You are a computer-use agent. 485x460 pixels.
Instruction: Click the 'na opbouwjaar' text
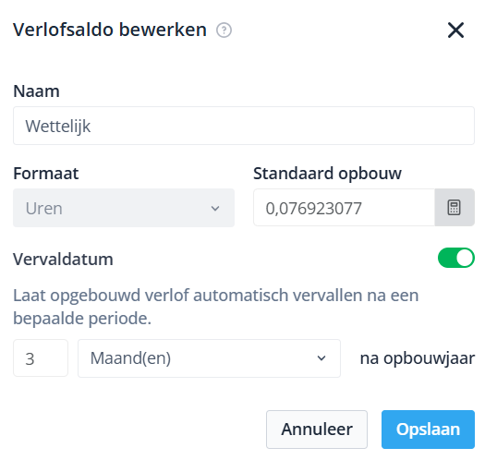pyautogui.click(x=418, y=358)
